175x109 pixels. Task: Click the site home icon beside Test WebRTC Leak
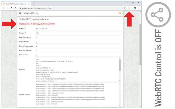(20, 13)
